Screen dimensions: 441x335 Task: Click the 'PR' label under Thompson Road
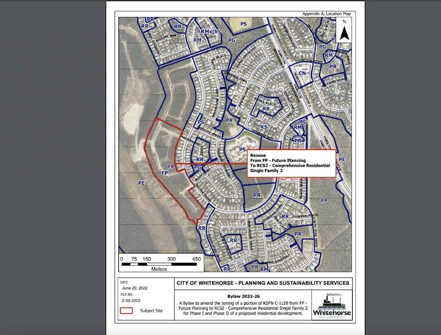point(333,66)
